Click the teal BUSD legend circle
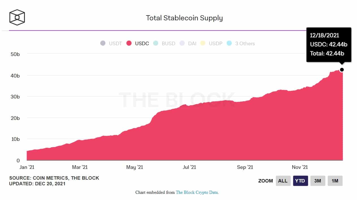Viewport: 357px width, 200px height. [x=155, y=44]
